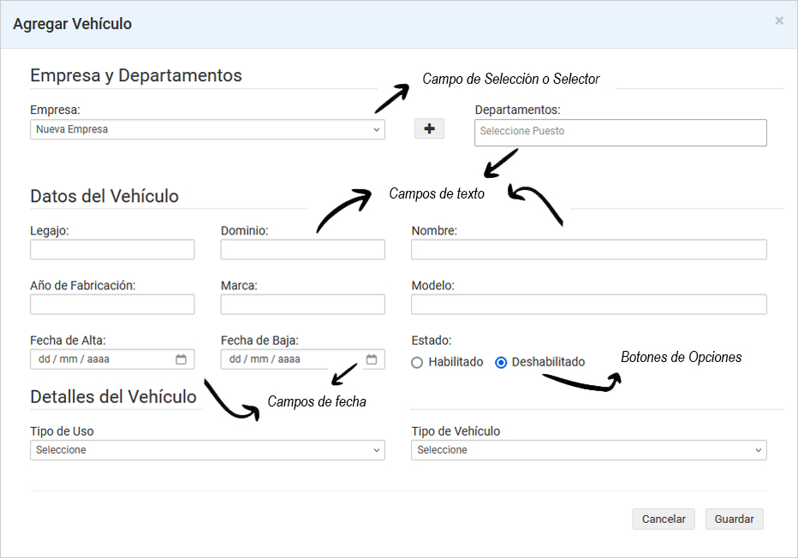Expand the Tipo de Uso selector
Image resolution: width=798 pixels, height=558 pixels.
207,450
